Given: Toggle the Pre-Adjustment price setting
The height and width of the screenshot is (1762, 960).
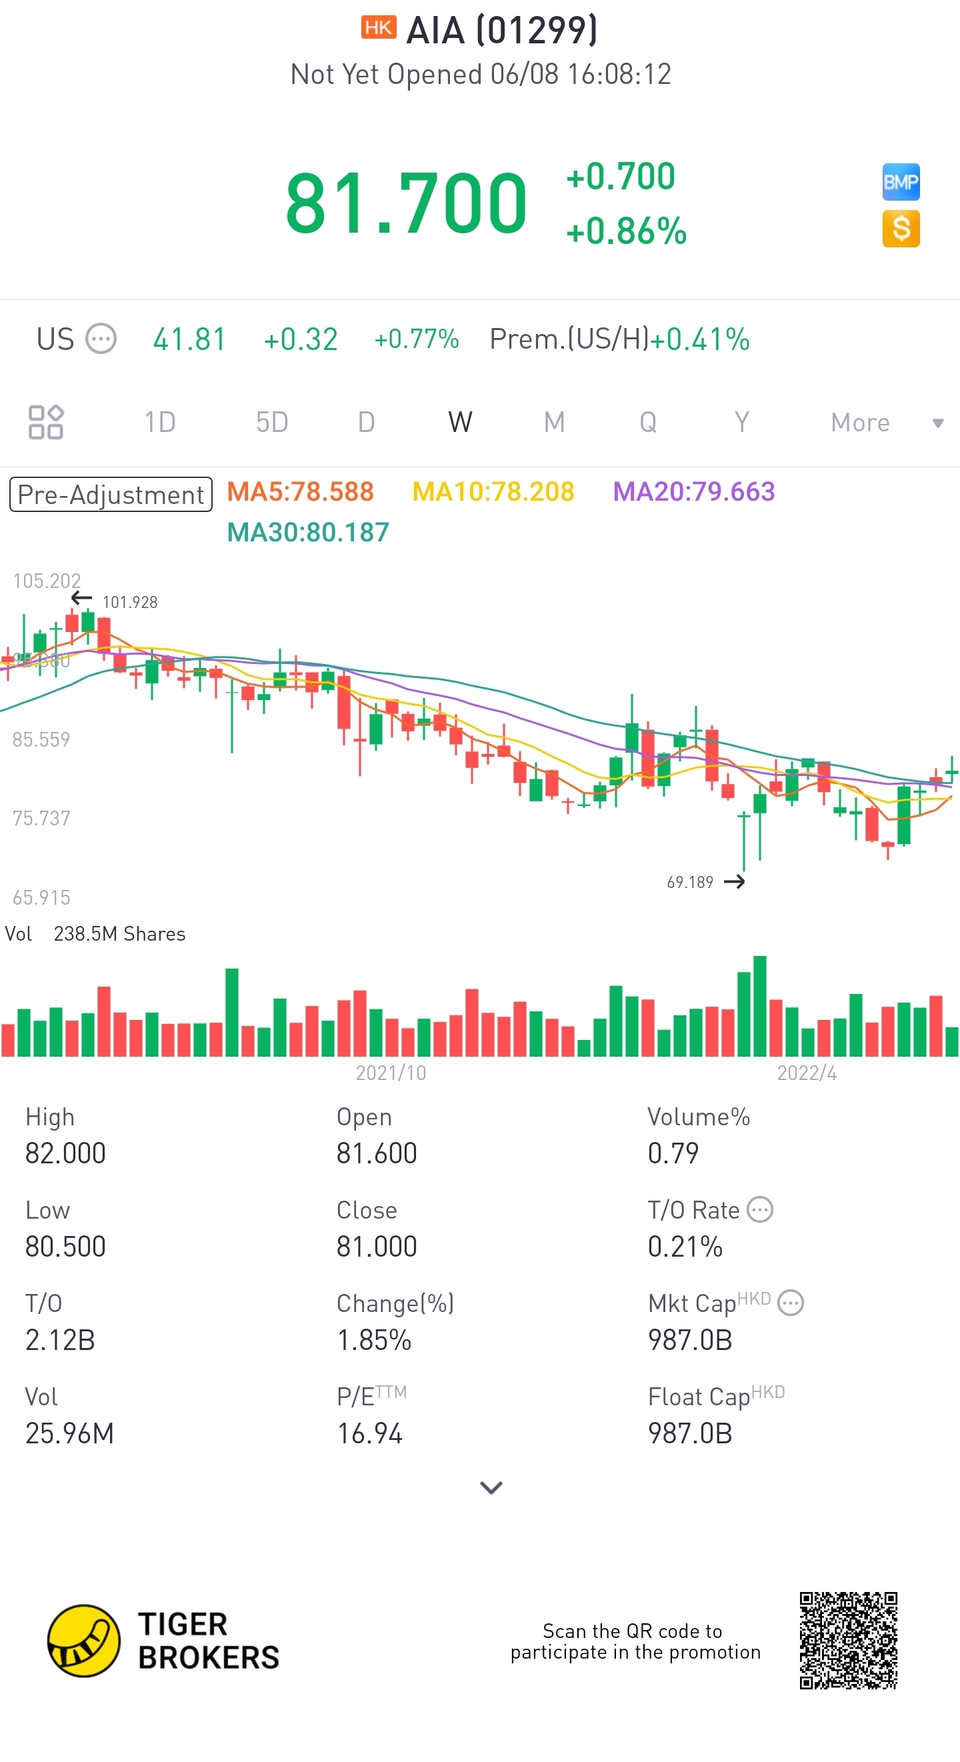Looking at the screenshot, I should (x=111, y=495).
